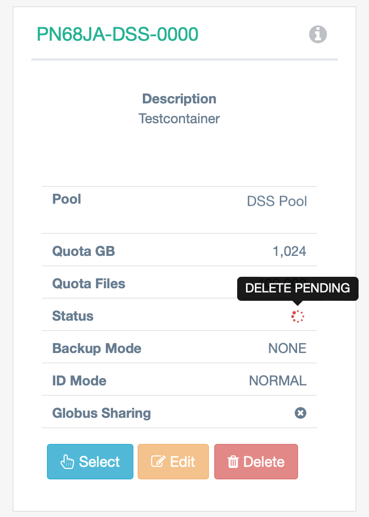
Task: Delete the PN68JA-DSS-0000 container
Action: pos(256,462)
